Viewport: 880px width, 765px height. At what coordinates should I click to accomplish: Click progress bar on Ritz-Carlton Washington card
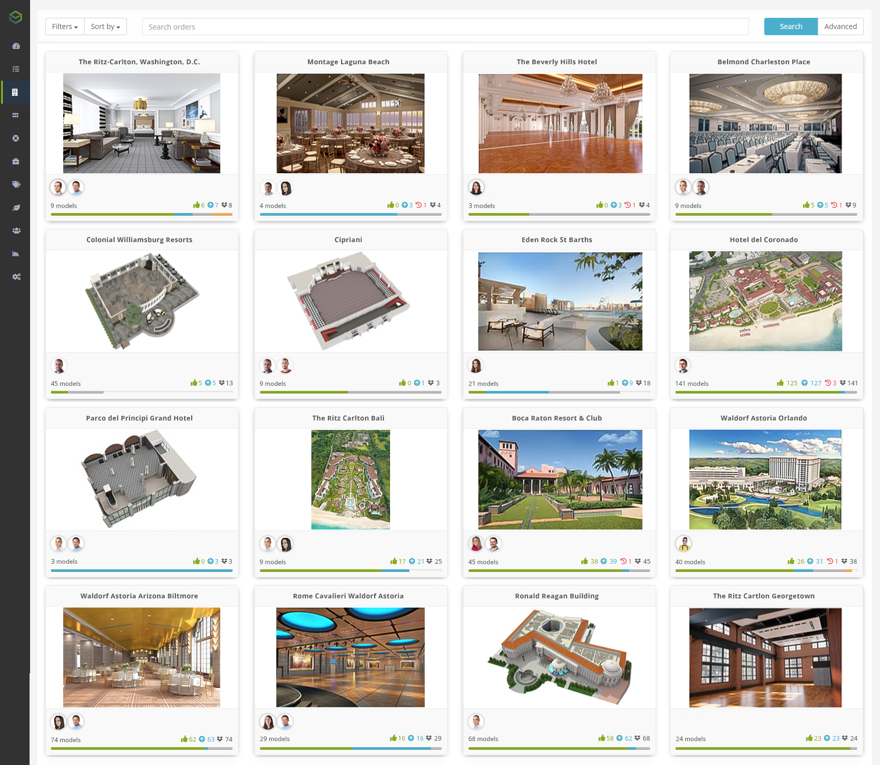click(142, 214)
